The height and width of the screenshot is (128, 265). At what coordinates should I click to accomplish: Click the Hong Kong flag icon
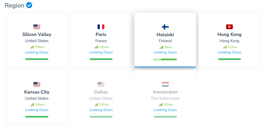[229, 27]
